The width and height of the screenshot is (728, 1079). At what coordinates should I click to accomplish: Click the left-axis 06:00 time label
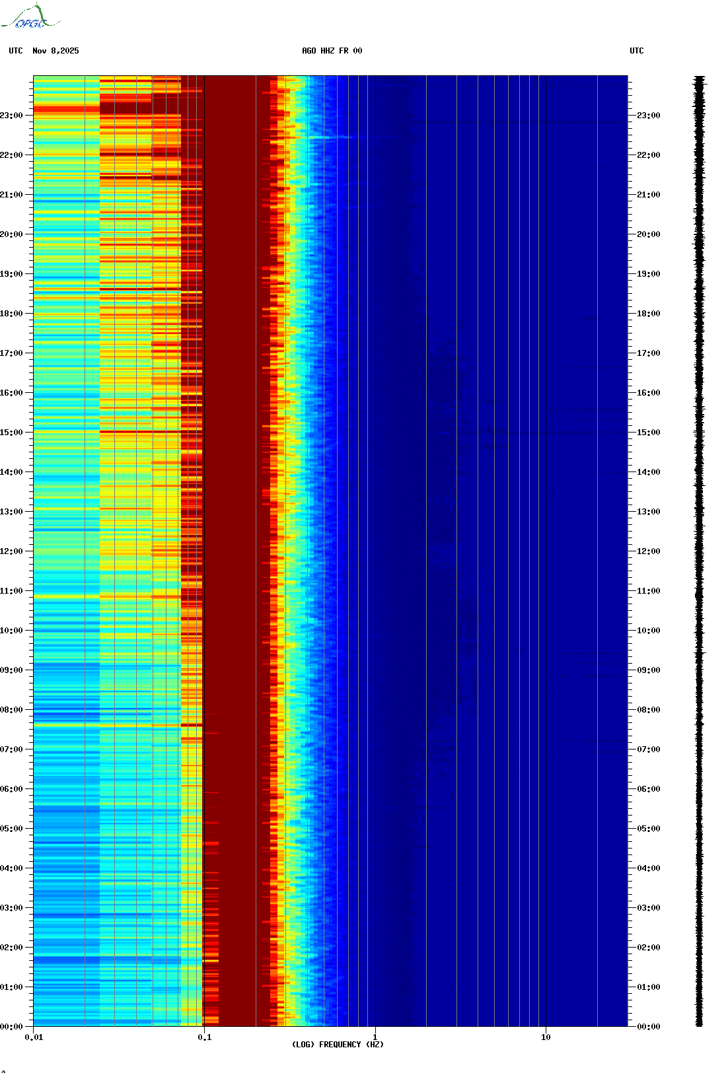[11, 789]
